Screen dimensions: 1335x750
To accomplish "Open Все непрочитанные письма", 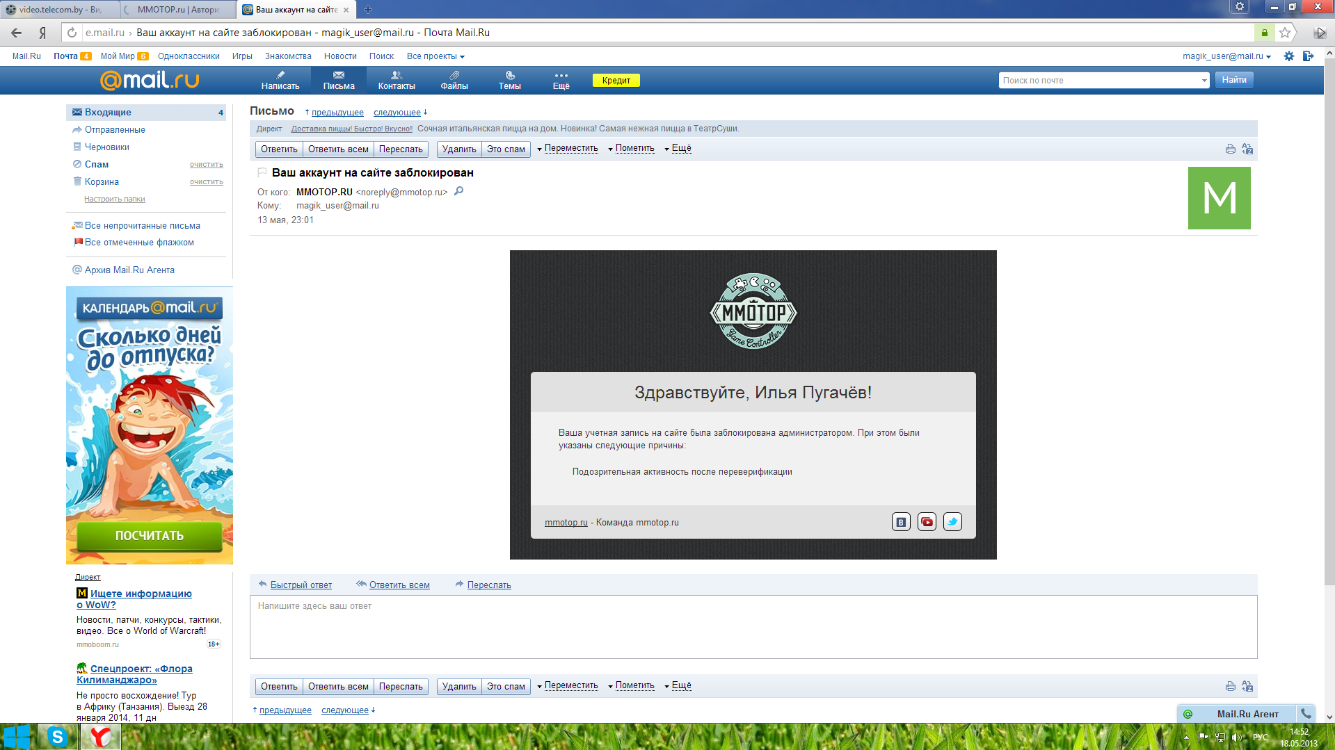I will click(x=143, y=225).
